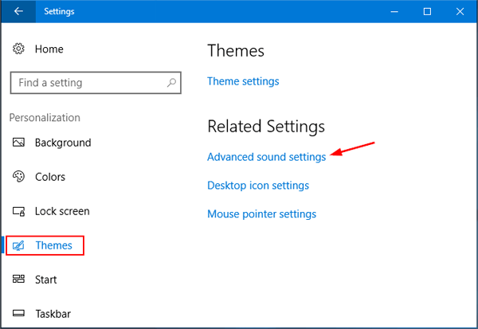Open Mouse pointer settings link
The height and width of the screenshot is (329, 478).
coord(261,214)
